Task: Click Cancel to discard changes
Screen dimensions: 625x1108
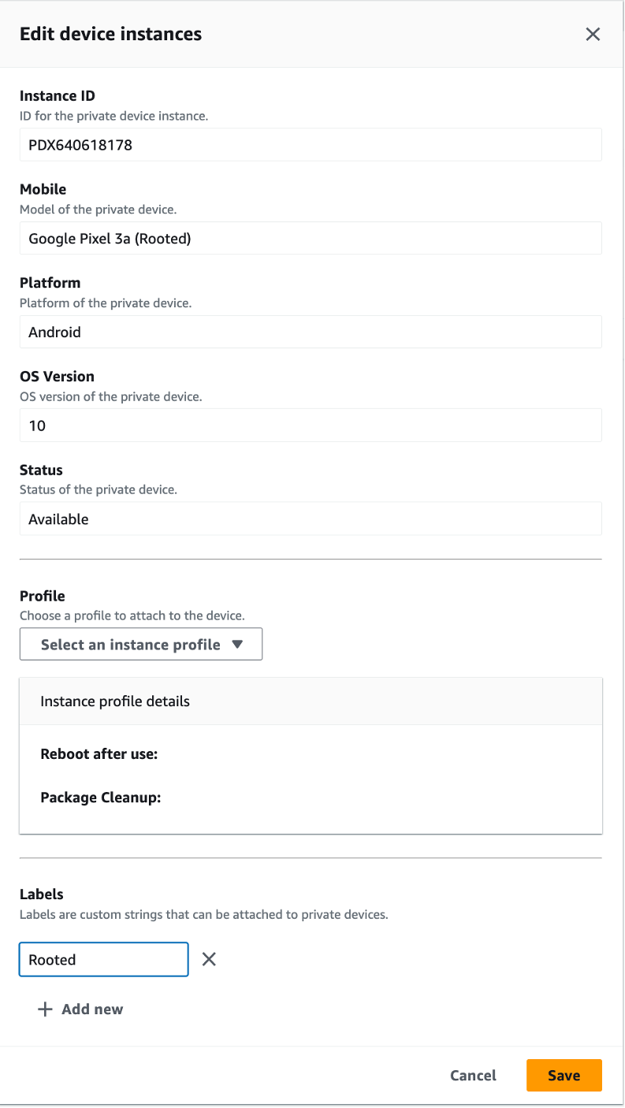Action: pyautogui.click(x=473, y=1075)
